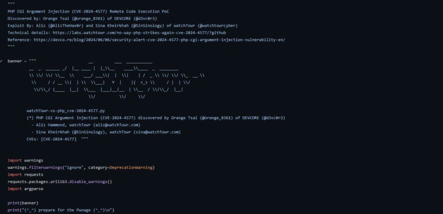The image size is (443, 214).
Task: Click the @watchtowrcyber handle text
Action: tap(218, 25)
